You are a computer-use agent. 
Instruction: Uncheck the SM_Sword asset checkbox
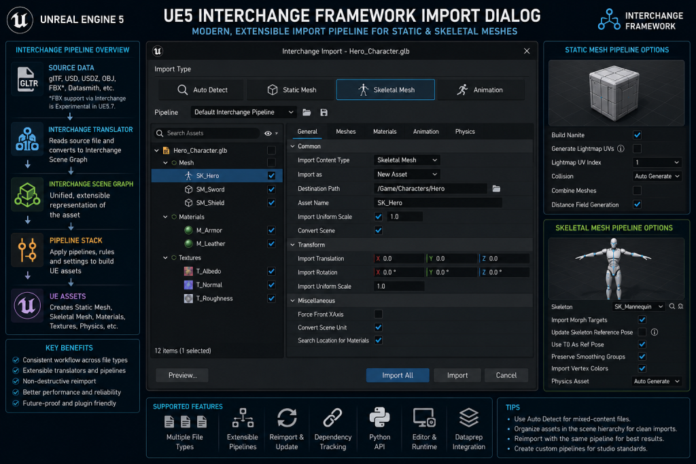pos(272,190)
